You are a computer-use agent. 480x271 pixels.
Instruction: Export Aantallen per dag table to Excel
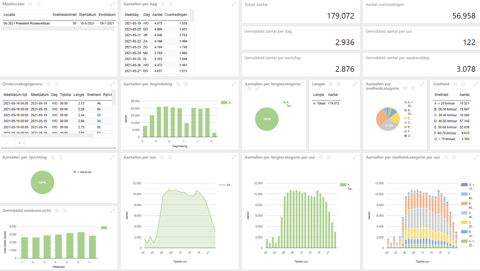coord(171,4)
